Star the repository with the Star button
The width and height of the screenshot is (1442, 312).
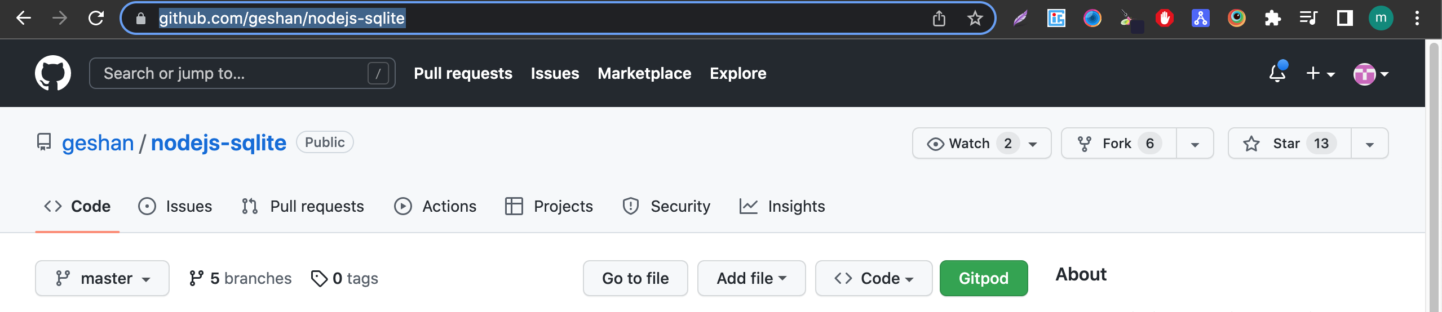(x=1290, y=144)
